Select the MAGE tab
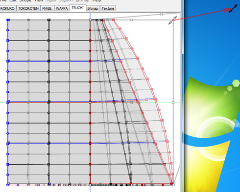240x192 pixels. coord(47,8)
